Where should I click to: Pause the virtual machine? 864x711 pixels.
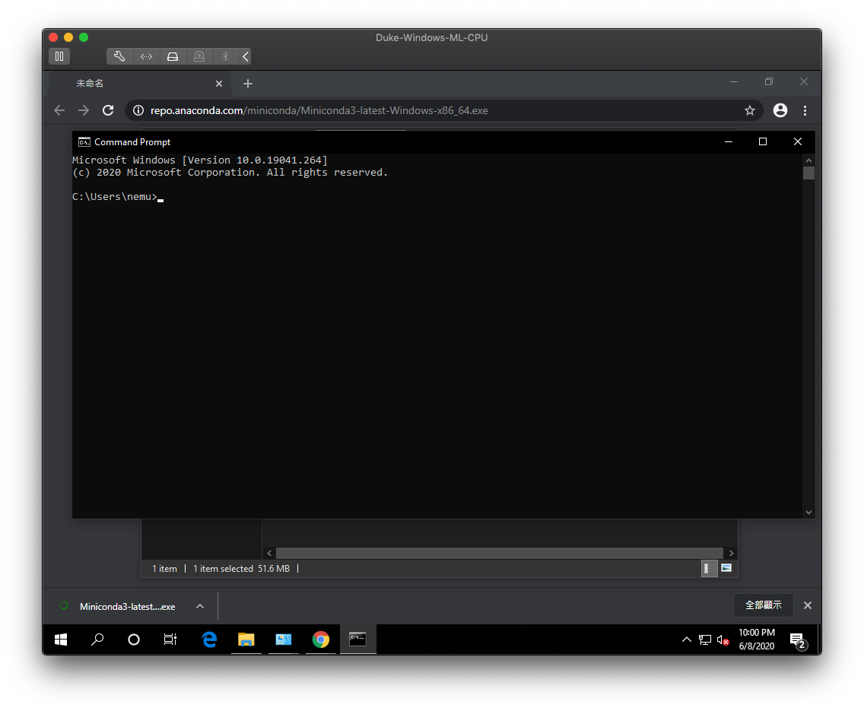[59, 56]
